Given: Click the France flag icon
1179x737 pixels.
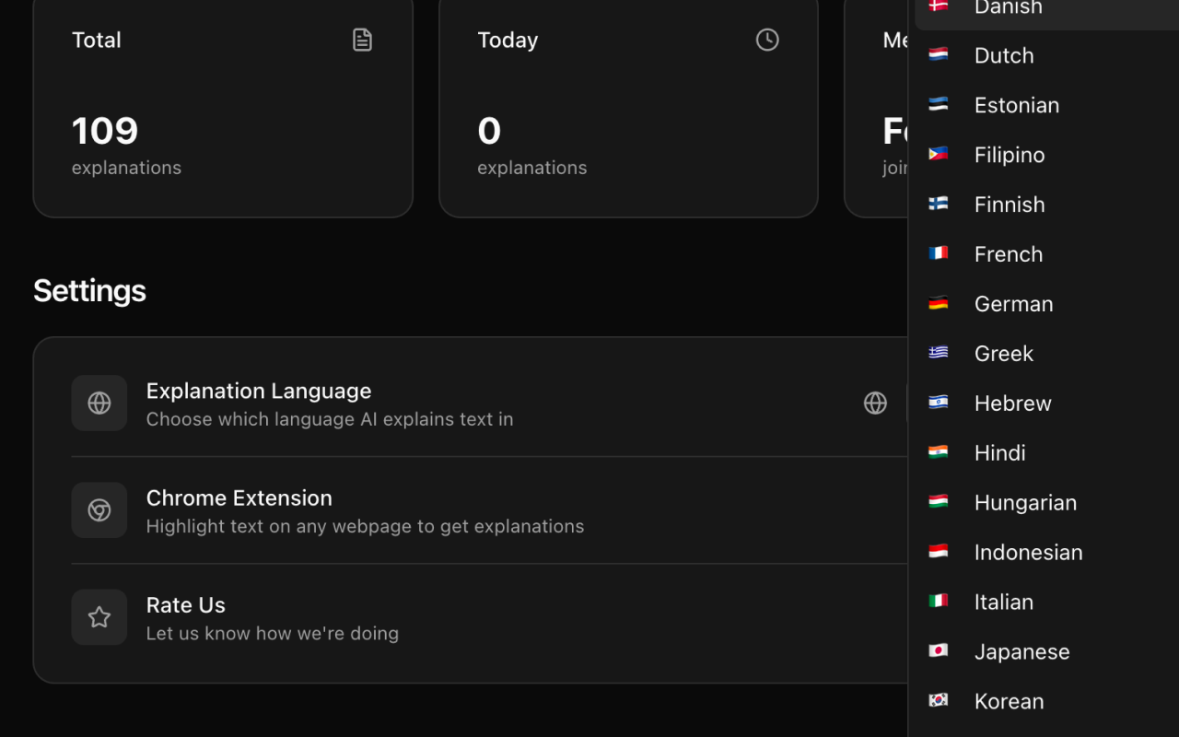Looking at the screenshot, I should pyautogui.click(x=939, y=253).
